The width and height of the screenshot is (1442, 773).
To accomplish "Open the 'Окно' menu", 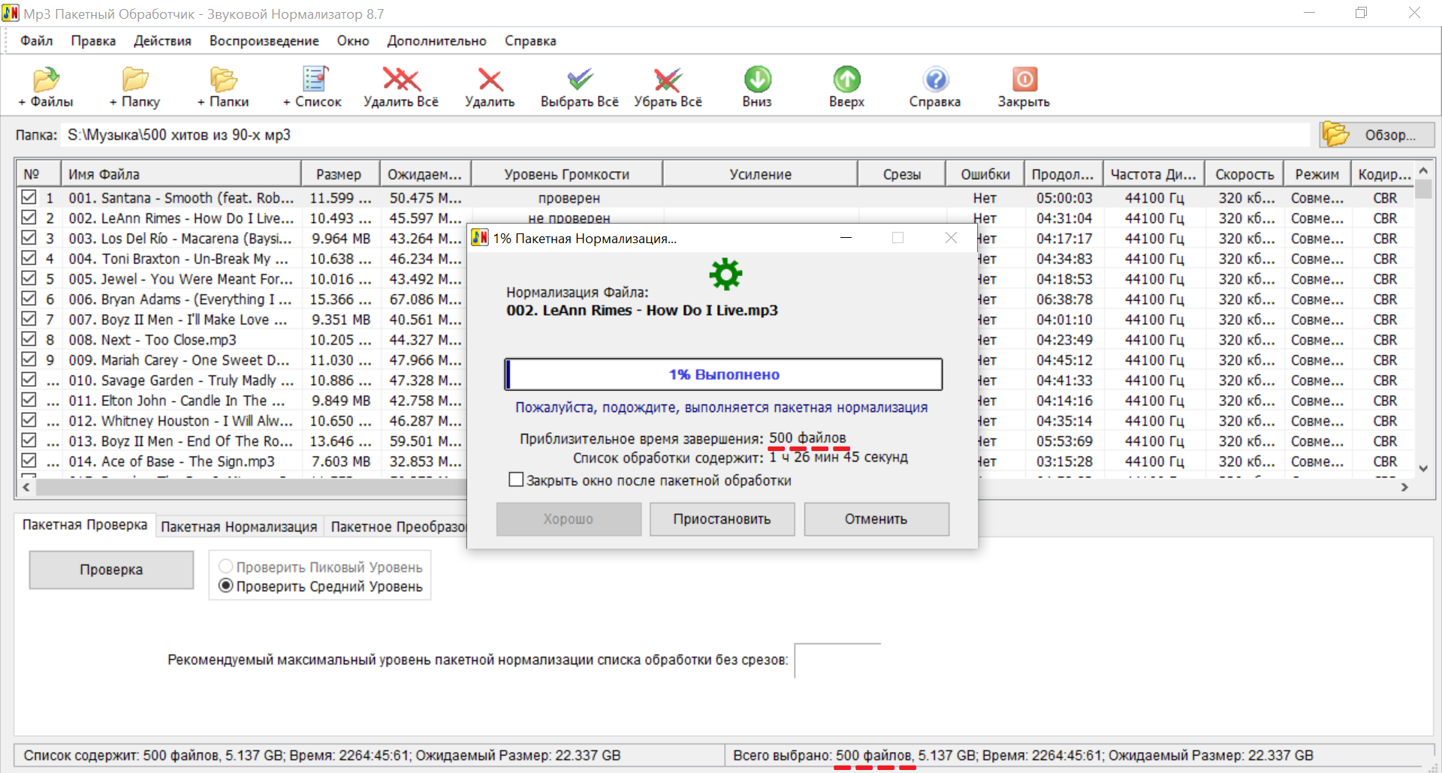I will click(353, 41).
